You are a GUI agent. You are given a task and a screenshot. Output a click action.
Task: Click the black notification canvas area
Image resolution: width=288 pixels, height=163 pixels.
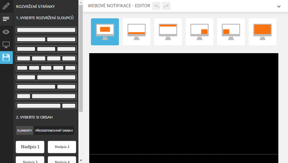tap(184, 108)
